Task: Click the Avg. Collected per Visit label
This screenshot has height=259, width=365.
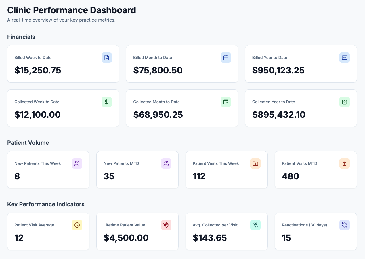Action: pos(215,225)
